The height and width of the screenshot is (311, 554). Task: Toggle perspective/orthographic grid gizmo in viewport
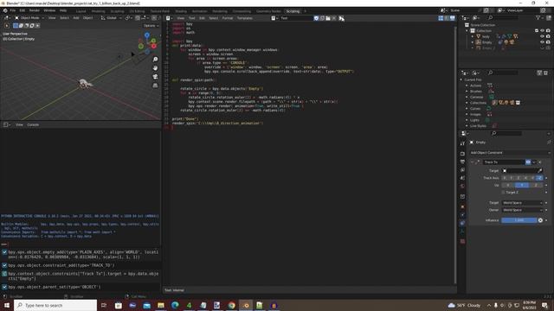(x=155, y=86)
